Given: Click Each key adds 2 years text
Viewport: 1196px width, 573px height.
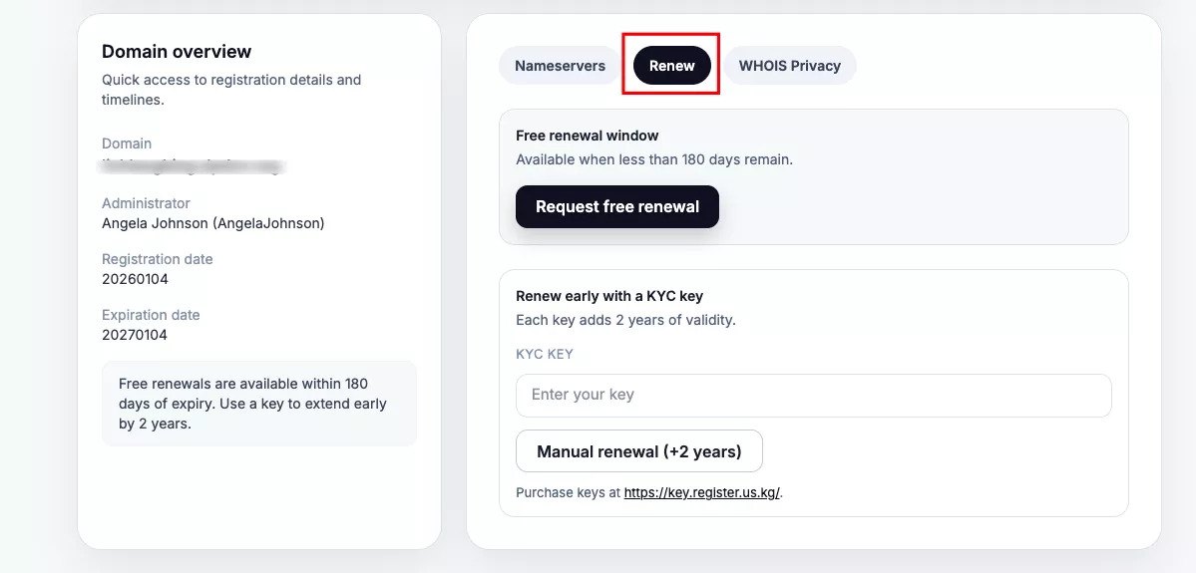Looking at the screenshot, I should [x=624, y=320].
